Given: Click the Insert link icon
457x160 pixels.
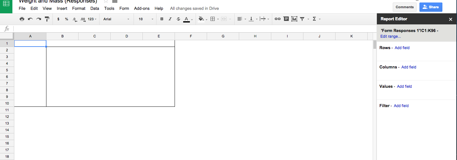Looking at the screenshot, I should tap(278, 19).
